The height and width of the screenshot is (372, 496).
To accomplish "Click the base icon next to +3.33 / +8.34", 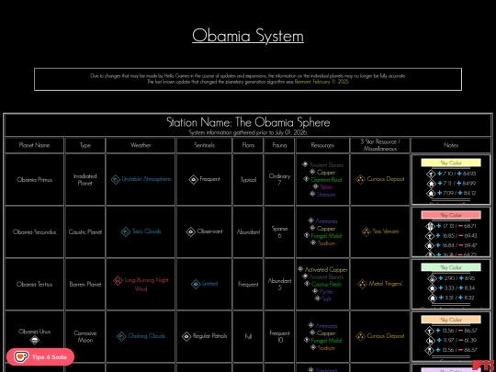I will click(x=432, y=288).
